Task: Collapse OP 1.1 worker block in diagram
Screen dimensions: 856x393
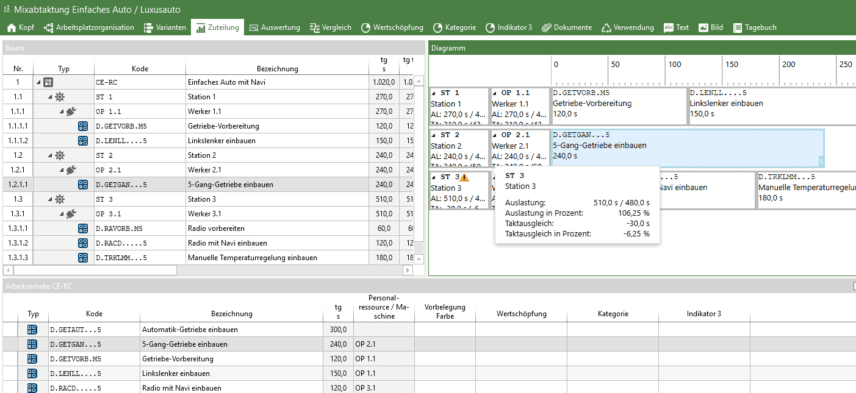Action: pos(495,93)
